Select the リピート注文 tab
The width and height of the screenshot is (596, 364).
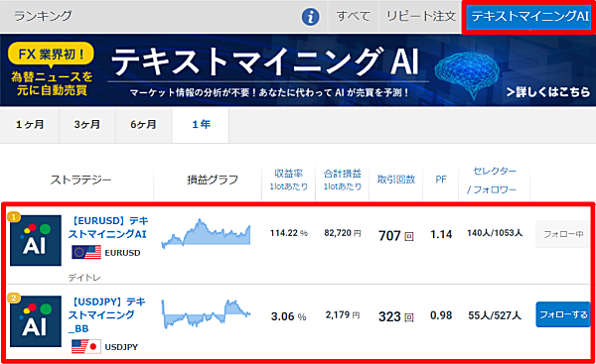(x=421, y=16)
